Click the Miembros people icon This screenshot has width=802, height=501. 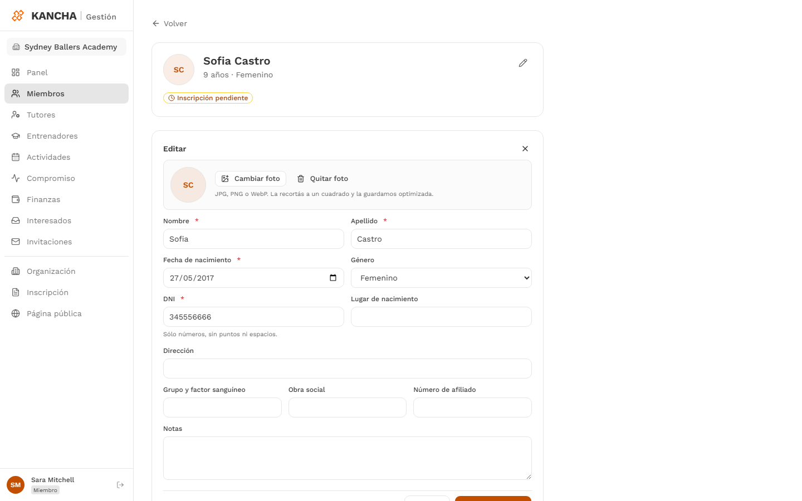16,94
